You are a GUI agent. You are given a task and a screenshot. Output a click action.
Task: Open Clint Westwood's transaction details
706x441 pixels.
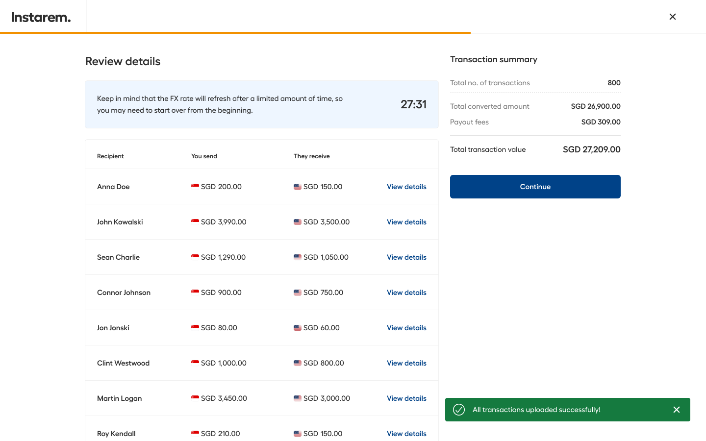[406, 363]
